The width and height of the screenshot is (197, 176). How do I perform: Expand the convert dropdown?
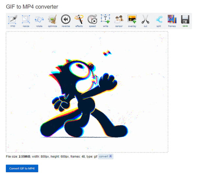coord(105,156)
